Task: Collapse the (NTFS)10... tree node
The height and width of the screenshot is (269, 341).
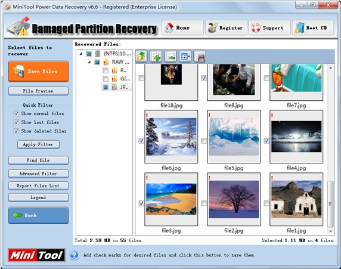Action: click(81, 54)
